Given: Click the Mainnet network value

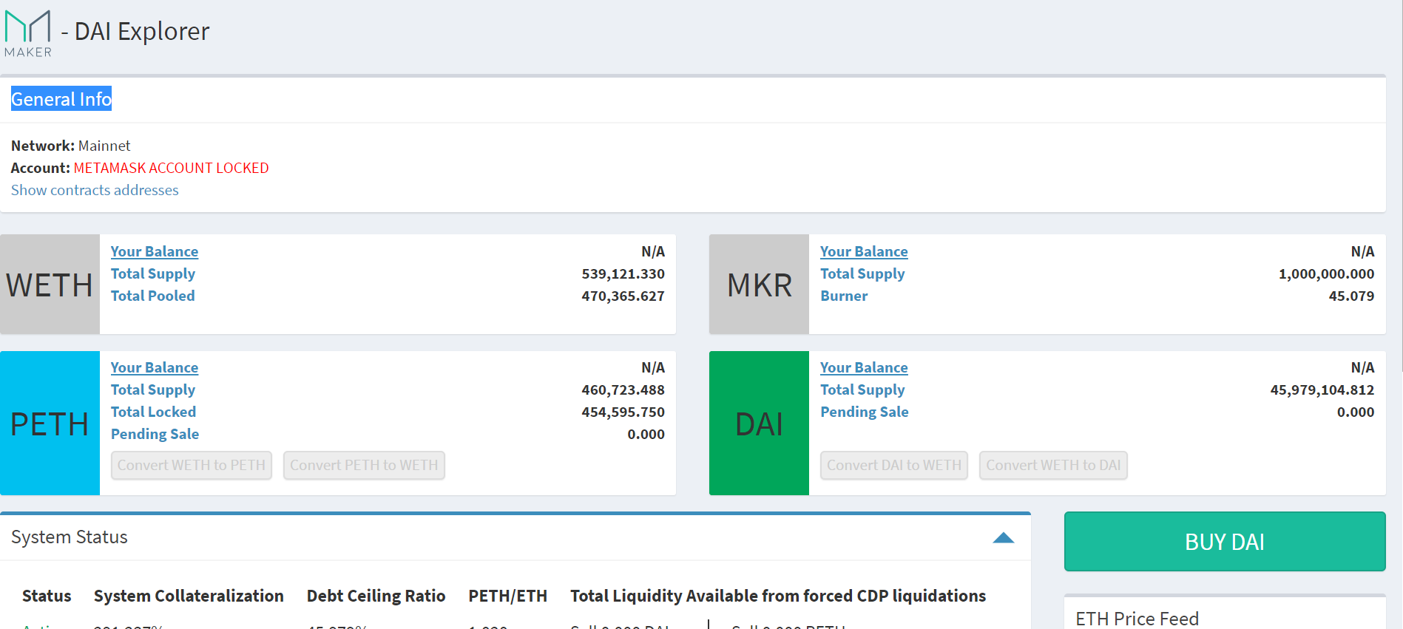Looking at the screenshot, I should tap(104, 146).
